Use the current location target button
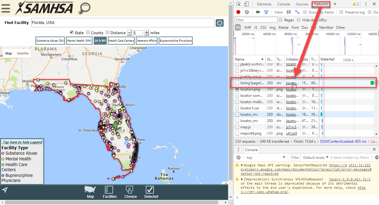379x205 pixels. click(220, 23)
